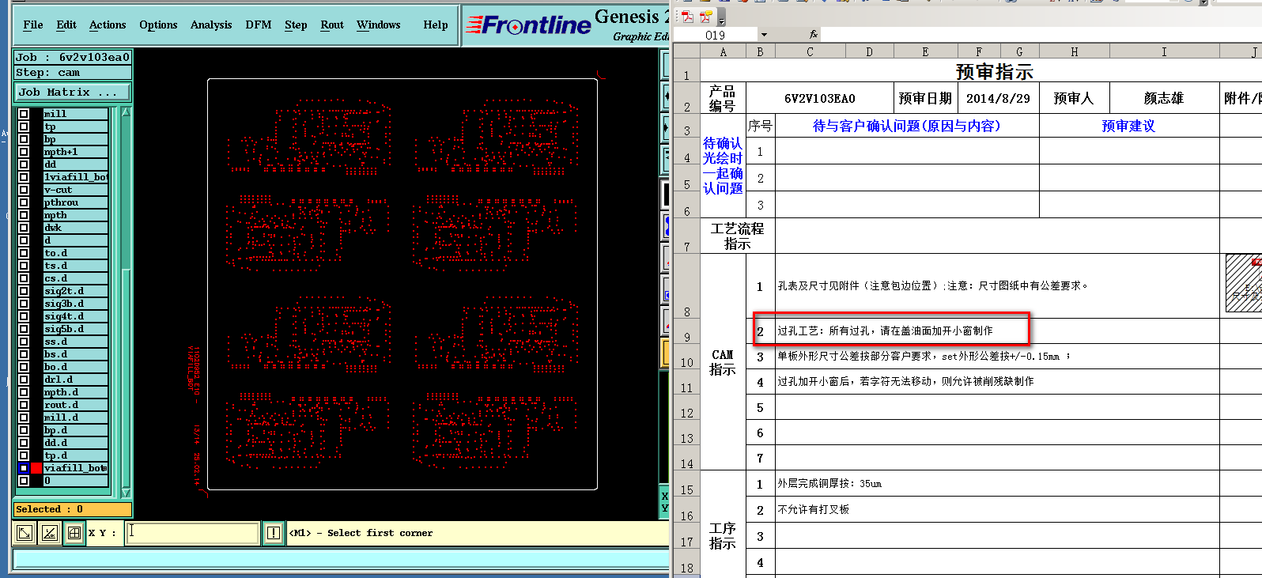Toggle the grid snap icon near X Y
Image resolution: width=1262 pixels, height=578 pixels.
(74, 533)
